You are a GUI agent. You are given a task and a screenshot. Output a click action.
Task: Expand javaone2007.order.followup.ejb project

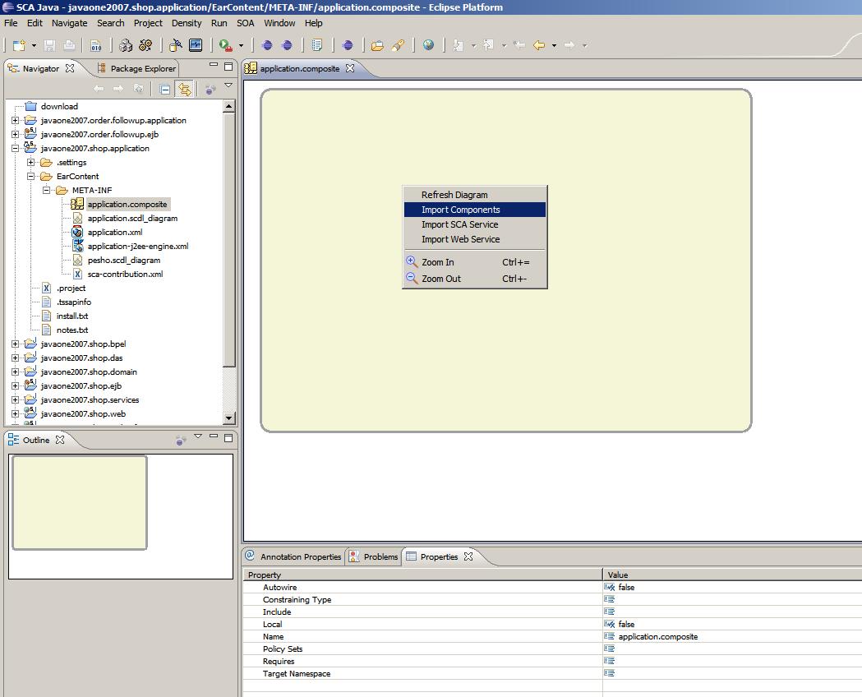click(x=16, y=134)
